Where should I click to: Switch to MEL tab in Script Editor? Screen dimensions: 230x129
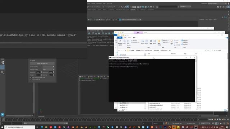(x=82, y=77)
